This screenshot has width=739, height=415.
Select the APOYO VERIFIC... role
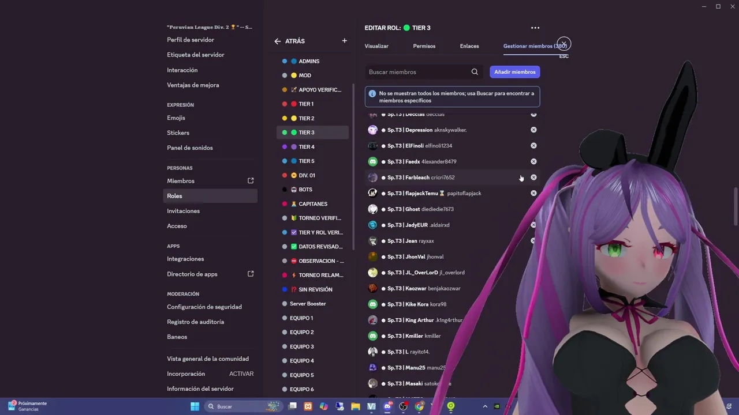coord(312,90)
